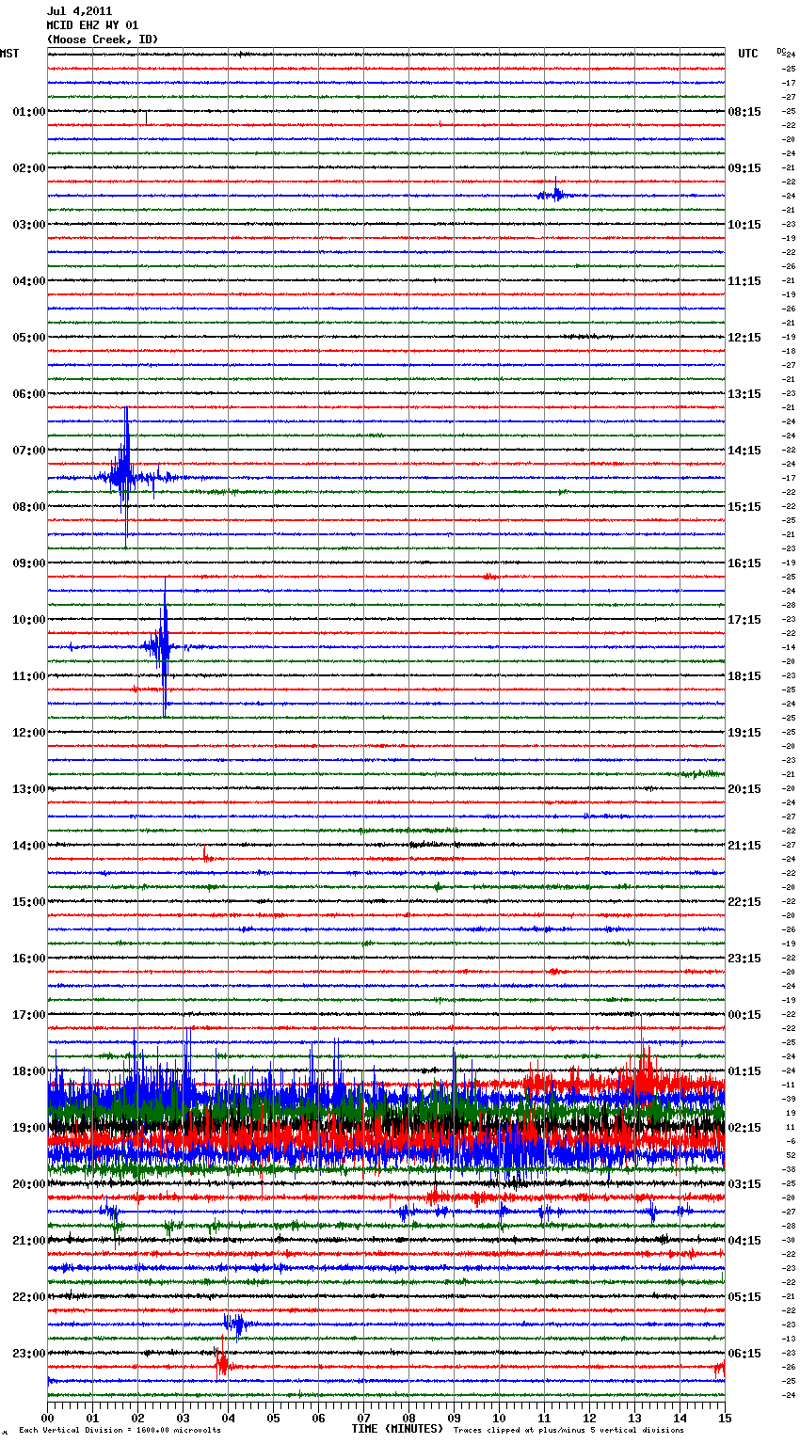Screen dimensions: 800x1443
Task: Click the 13 minute axis tick label
Action: point(634,1418)
